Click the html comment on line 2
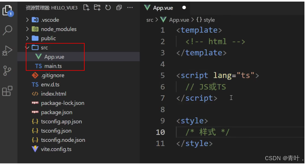This screenshot has width=307, height=164. (215, 41)
